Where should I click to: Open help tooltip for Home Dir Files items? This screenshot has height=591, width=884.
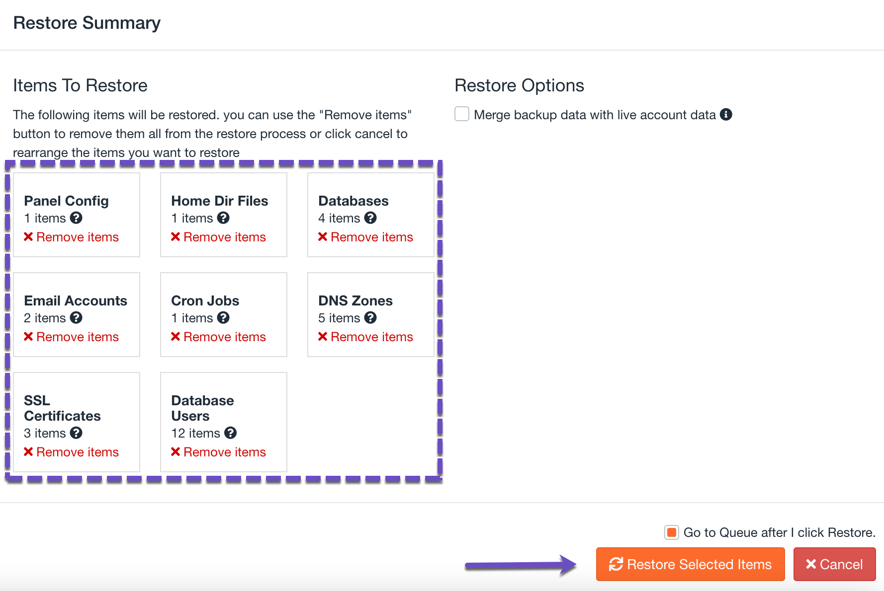223,218
